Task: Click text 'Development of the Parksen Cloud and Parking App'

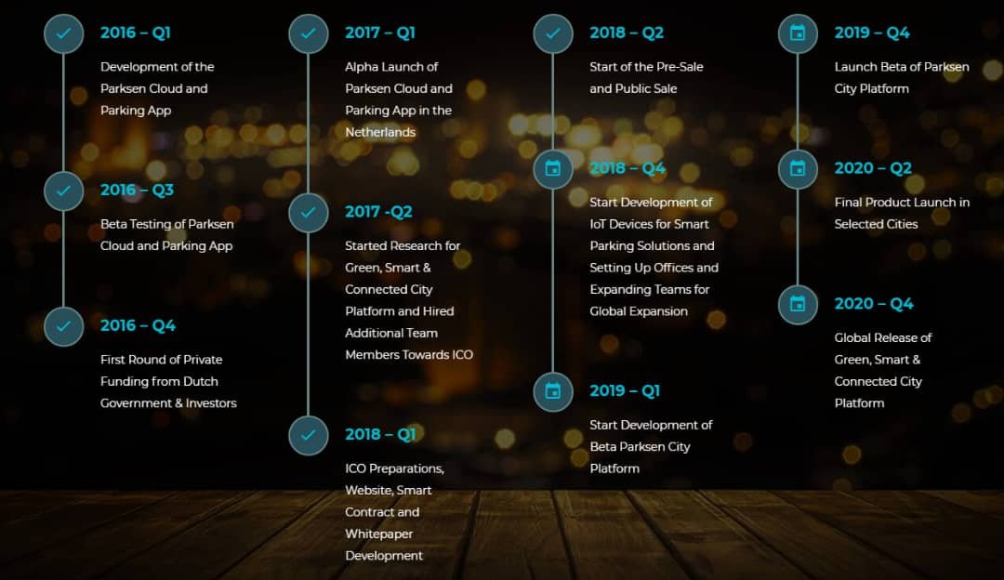Action: point(157,88)
